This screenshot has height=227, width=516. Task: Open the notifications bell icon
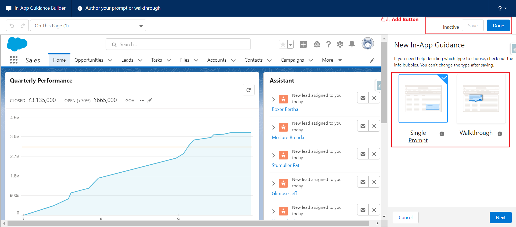pyautogui.click(x=352, y=44)
